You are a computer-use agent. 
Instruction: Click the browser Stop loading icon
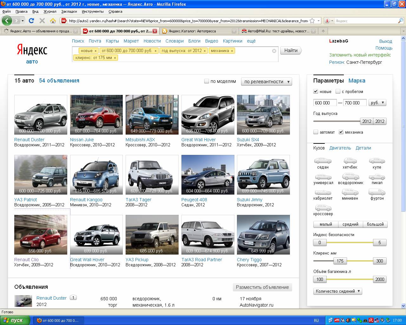pyautogui.click(x=42, y=21)
